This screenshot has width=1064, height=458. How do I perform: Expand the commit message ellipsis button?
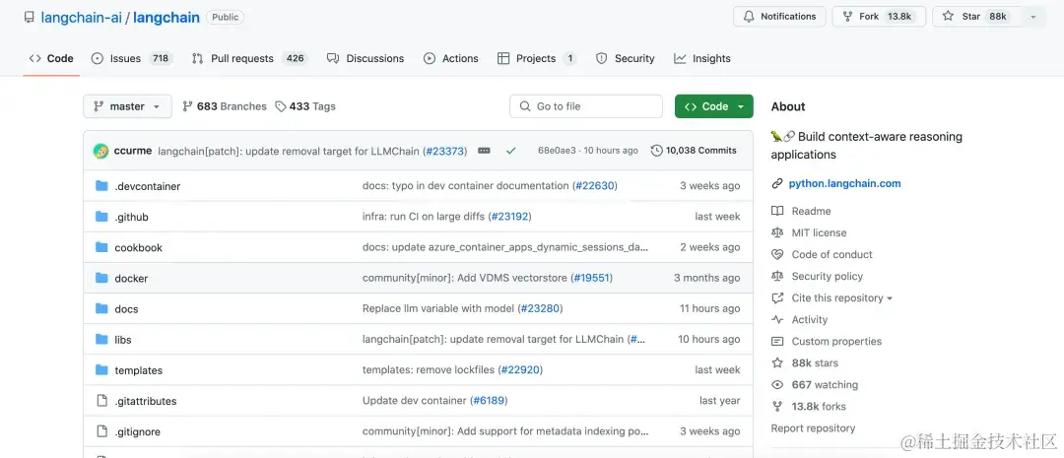point(484,151)
